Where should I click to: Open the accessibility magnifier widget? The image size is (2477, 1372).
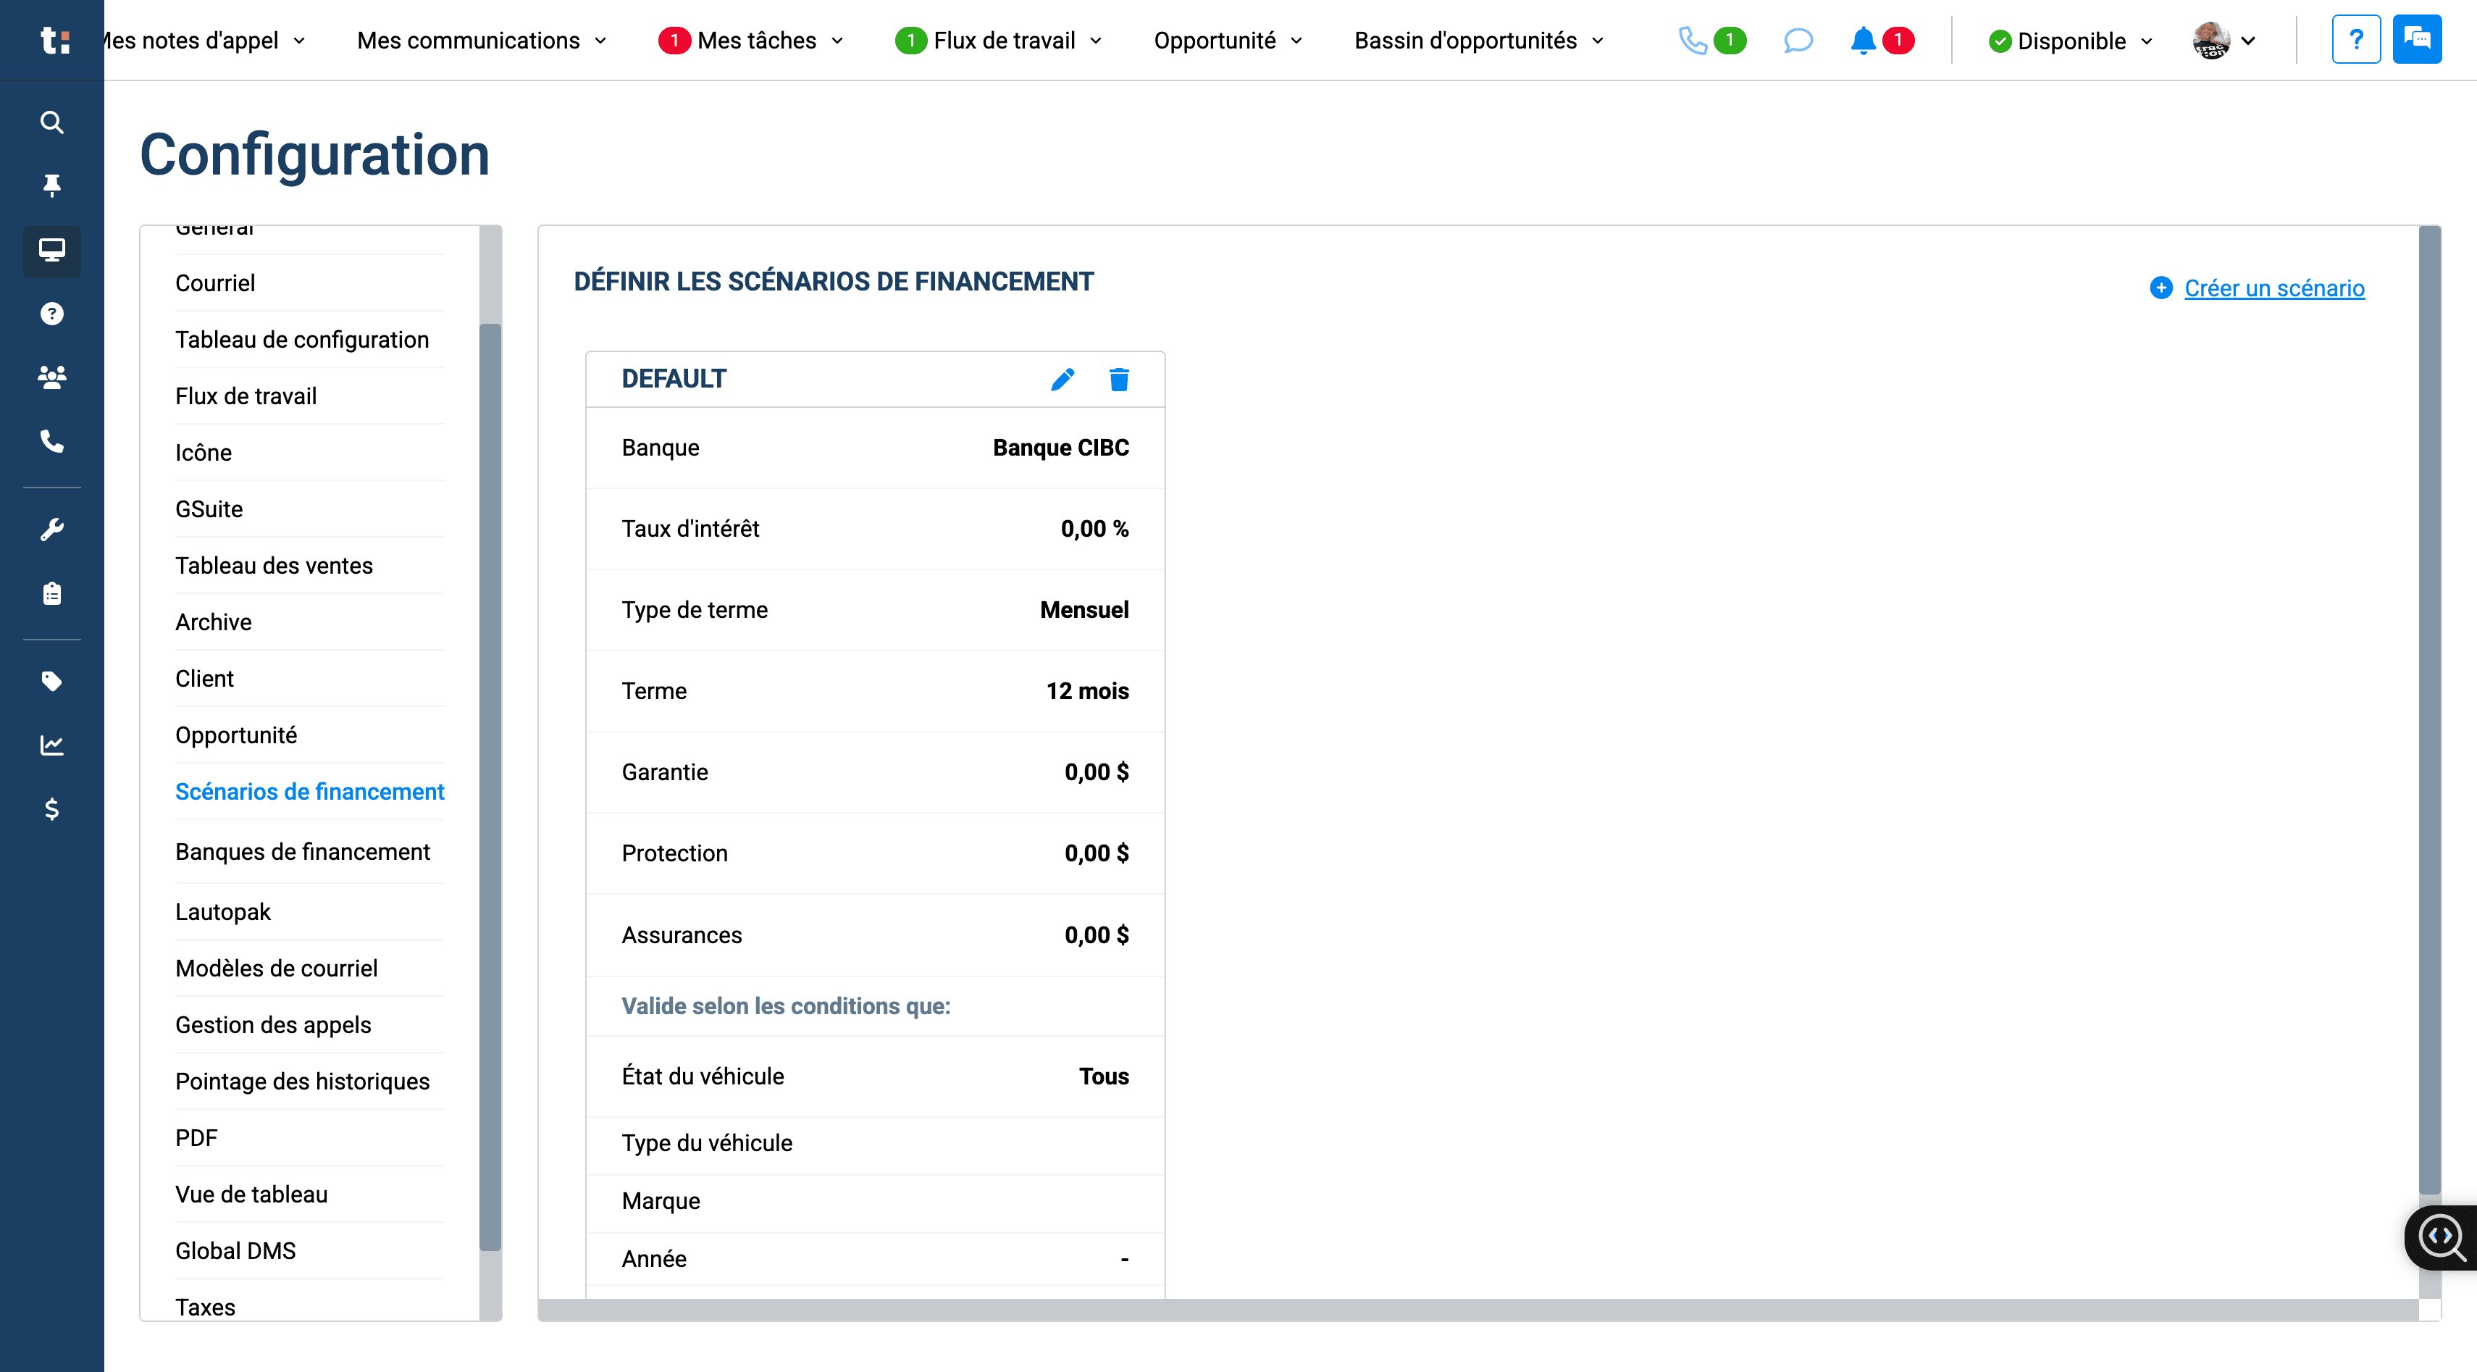pos(2442,1237)
